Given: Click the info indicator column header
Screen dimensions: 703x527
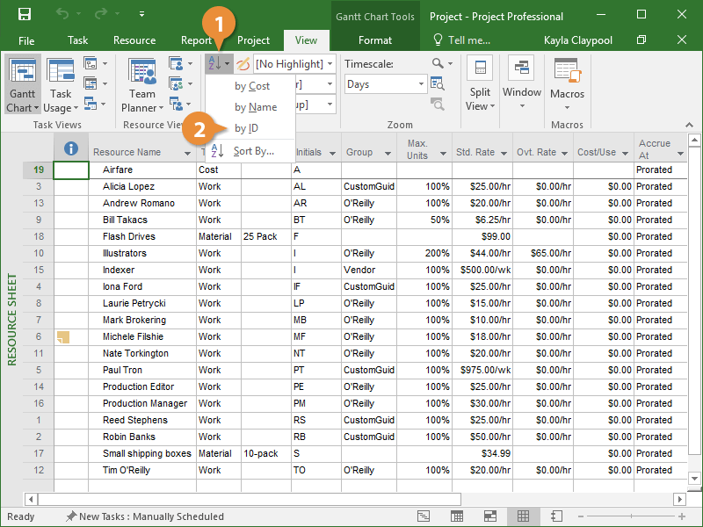Looking at the screenshot, I should click(71, 149).
